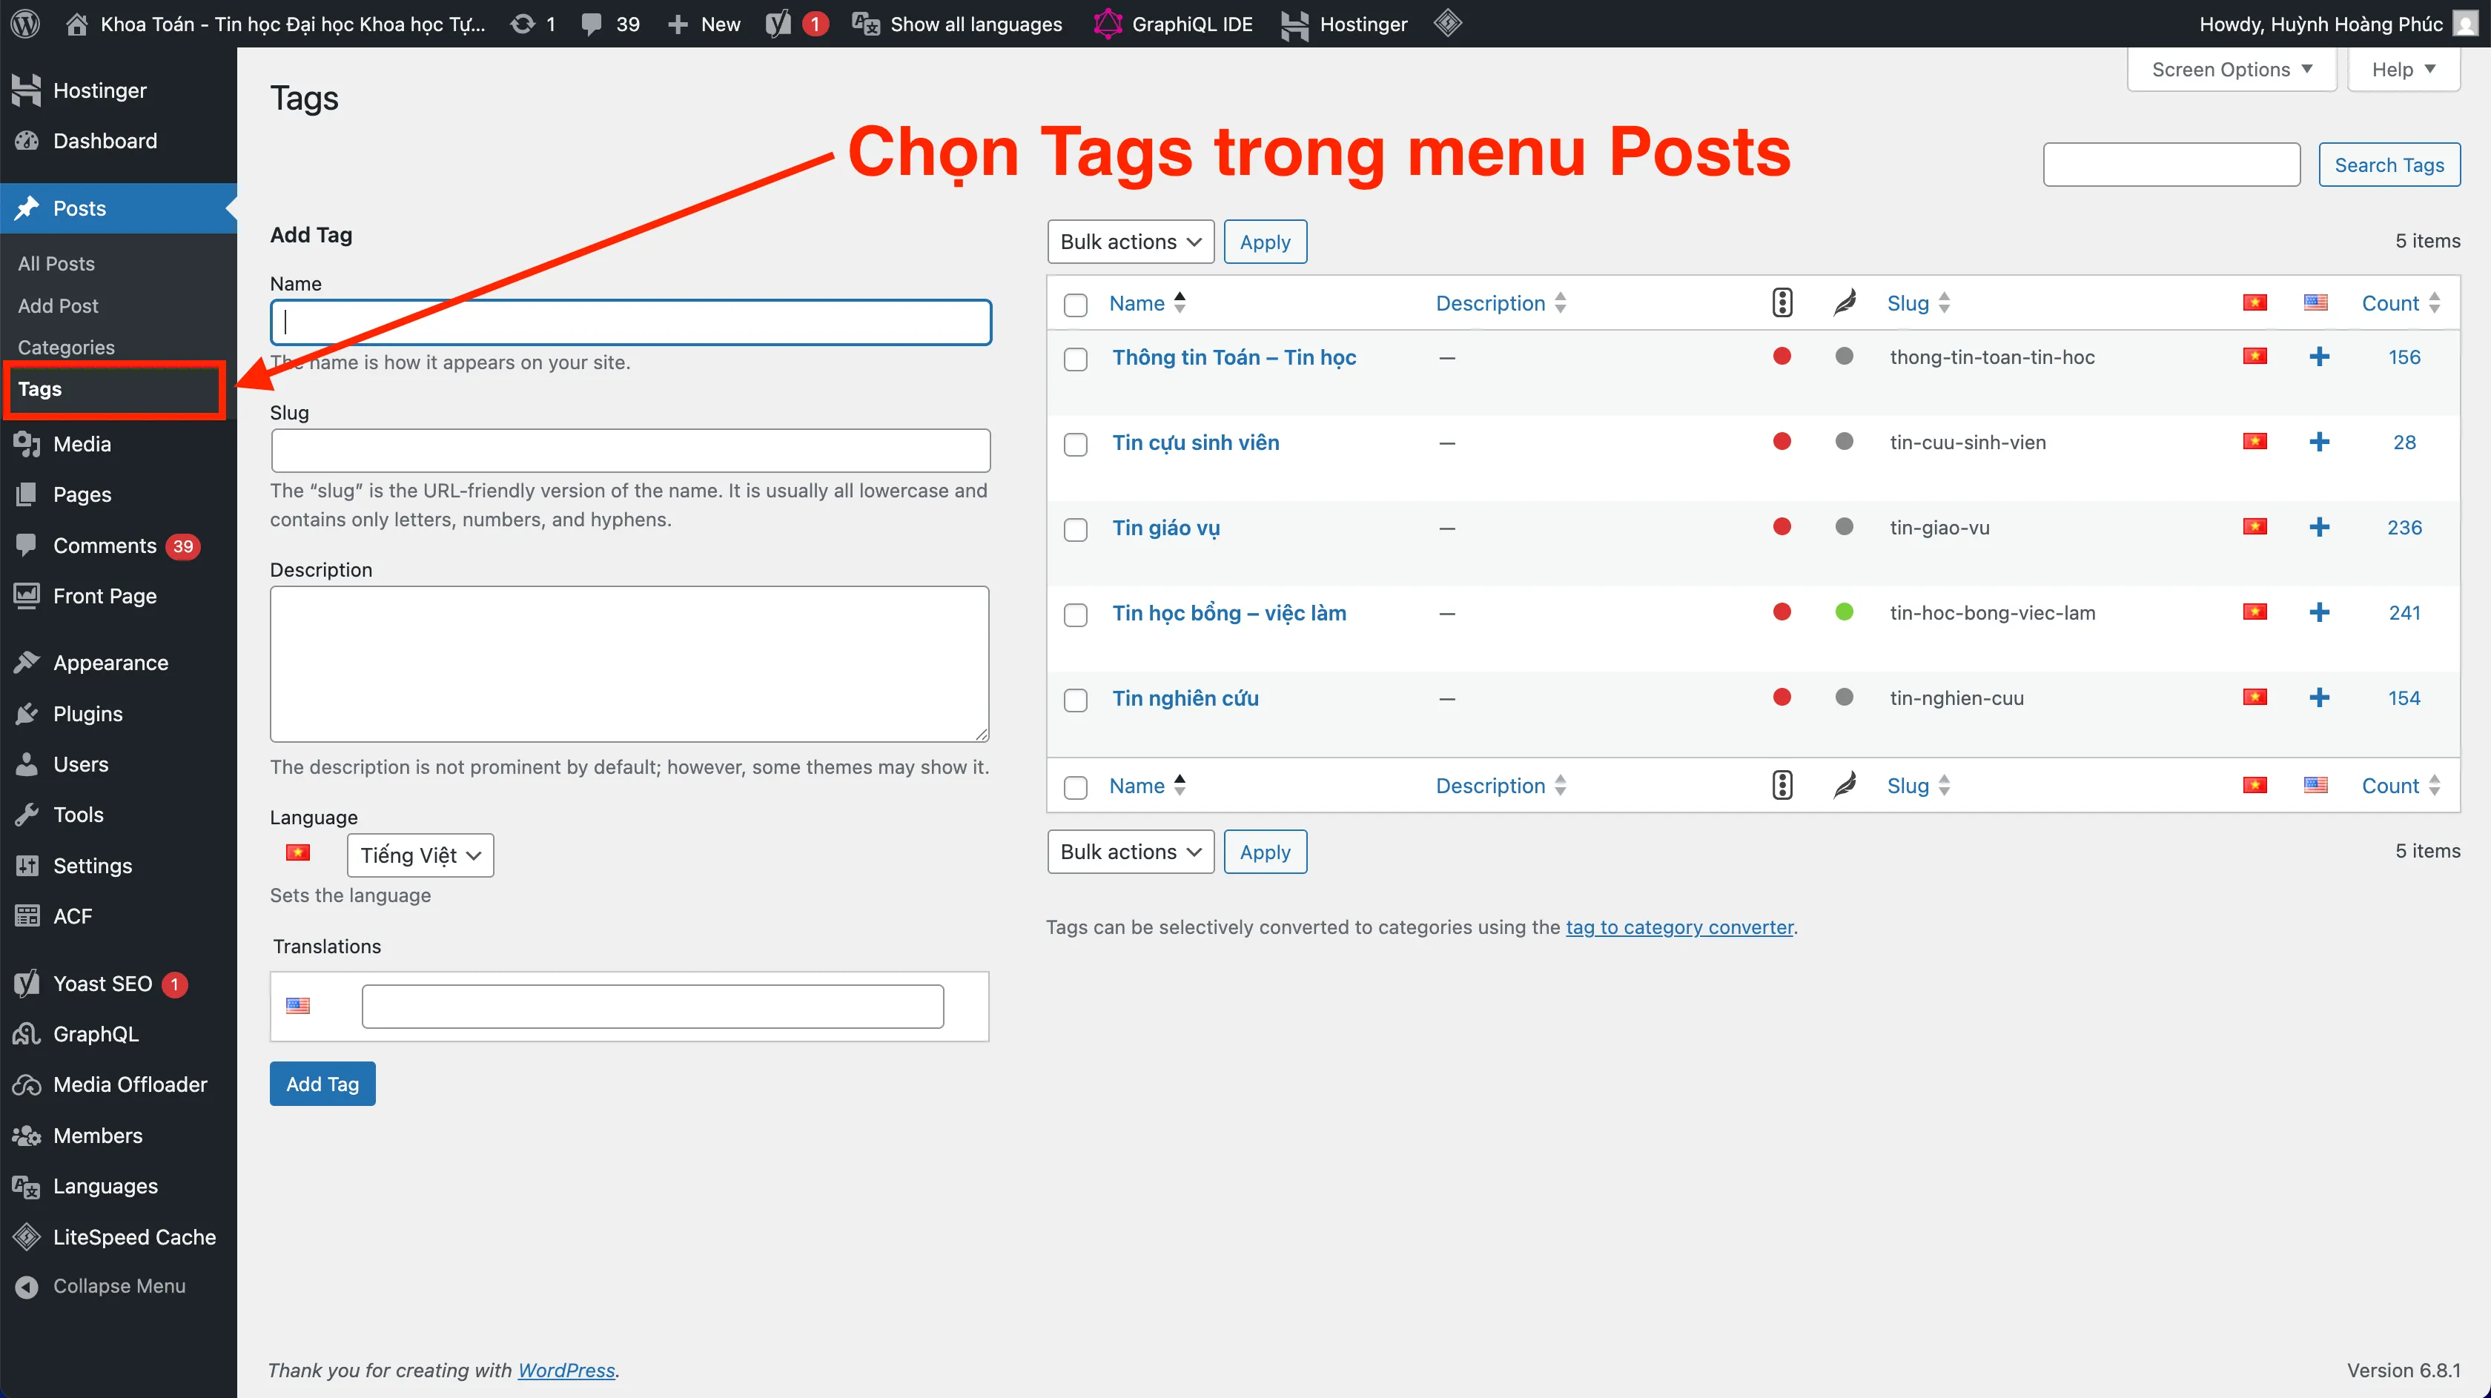Viewport: 2491px width, 1398px height.
Task: Check the Tin cựu sinh viên checkbox
Action: click(x=1075, y=444)
